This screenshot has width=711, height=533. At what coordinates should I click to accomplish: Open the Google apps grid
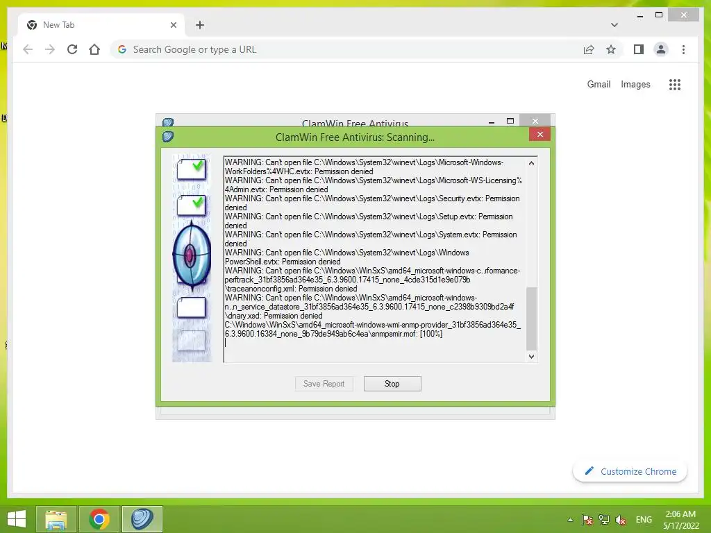point(675,84)
